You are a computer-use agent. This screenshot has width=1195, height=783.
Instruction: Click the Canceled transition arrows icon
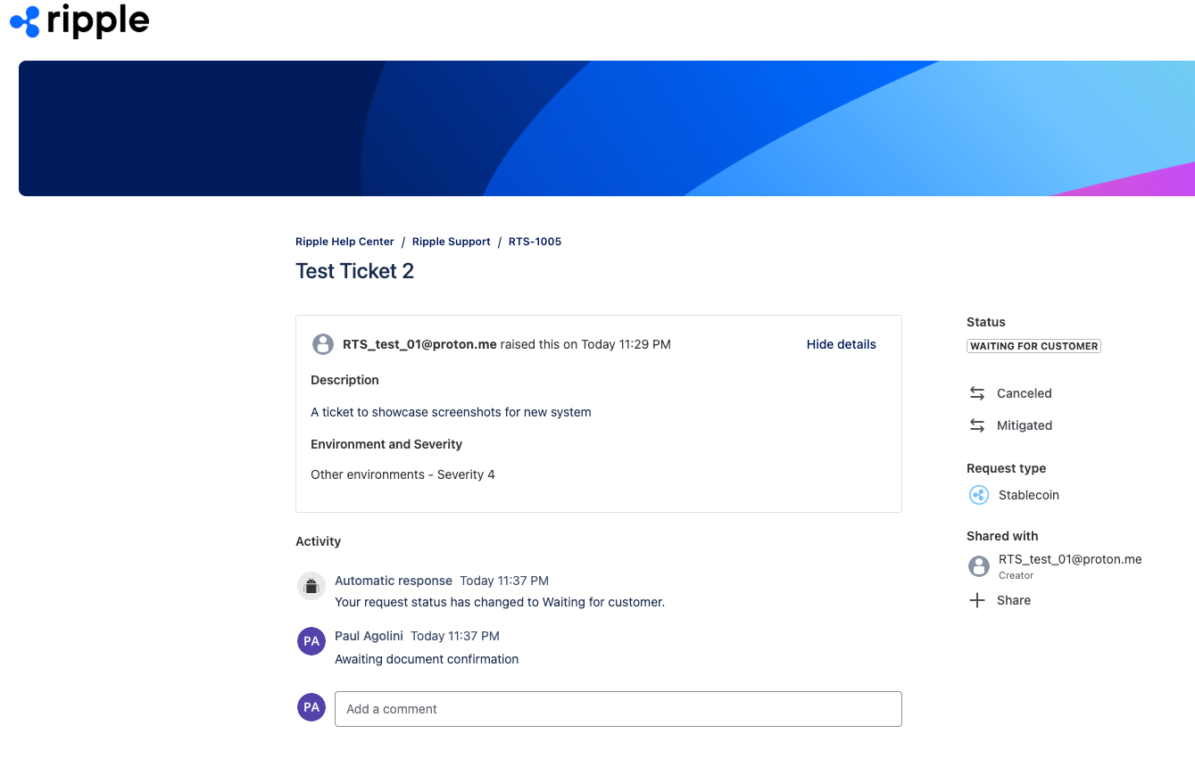[977, 393]
